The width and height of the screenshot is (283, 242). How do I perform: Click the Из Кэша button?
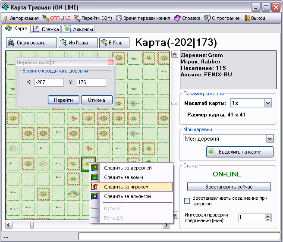click(78, 43)
